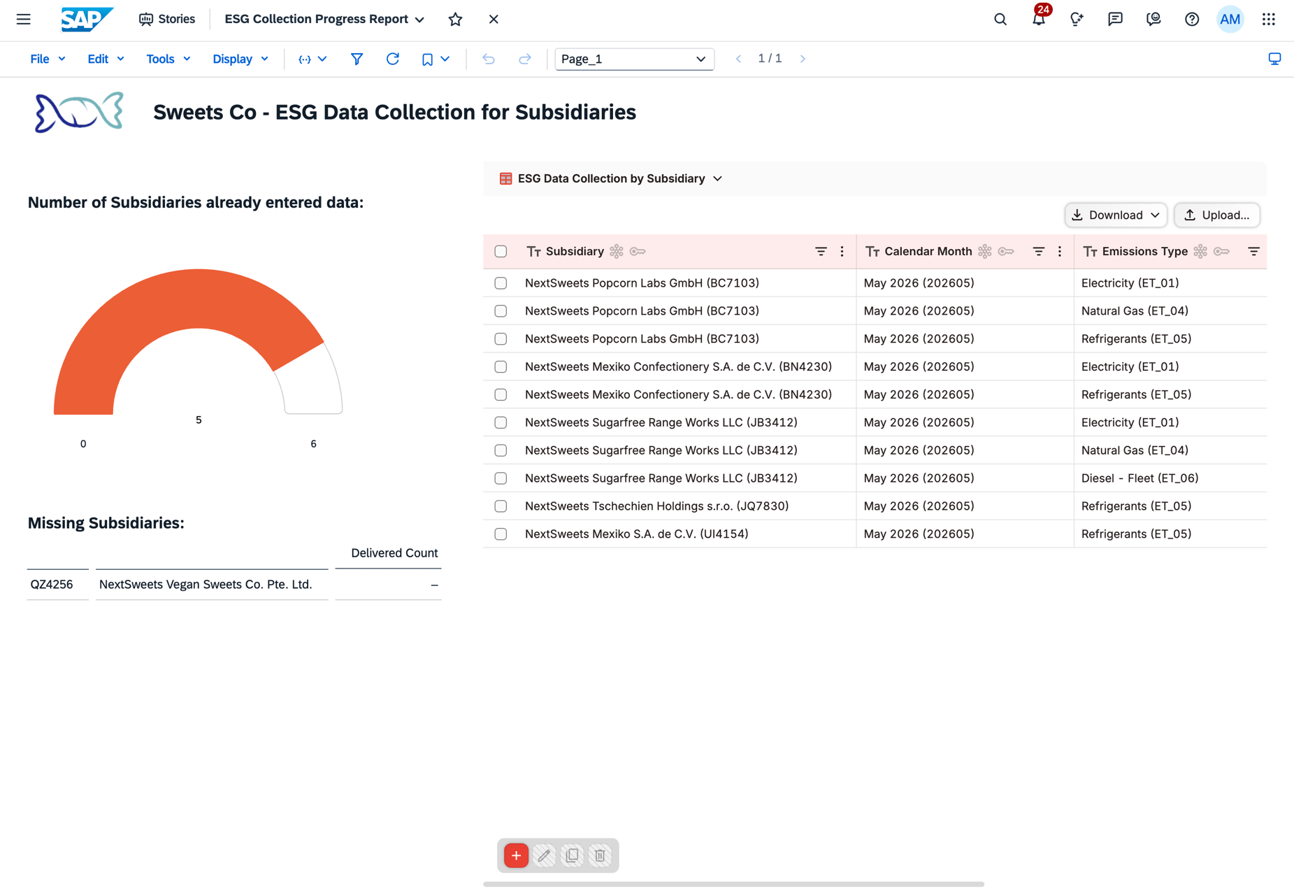Click the trash delete row icon
Image resolution: width=1294 pixels, height=893 pixels.
point(600,855)
